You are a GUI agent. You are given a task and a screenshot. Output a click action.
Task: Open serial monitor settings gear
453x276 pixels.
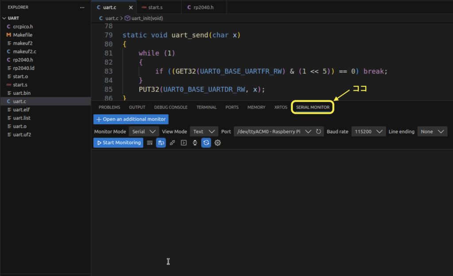pos(218,143)
